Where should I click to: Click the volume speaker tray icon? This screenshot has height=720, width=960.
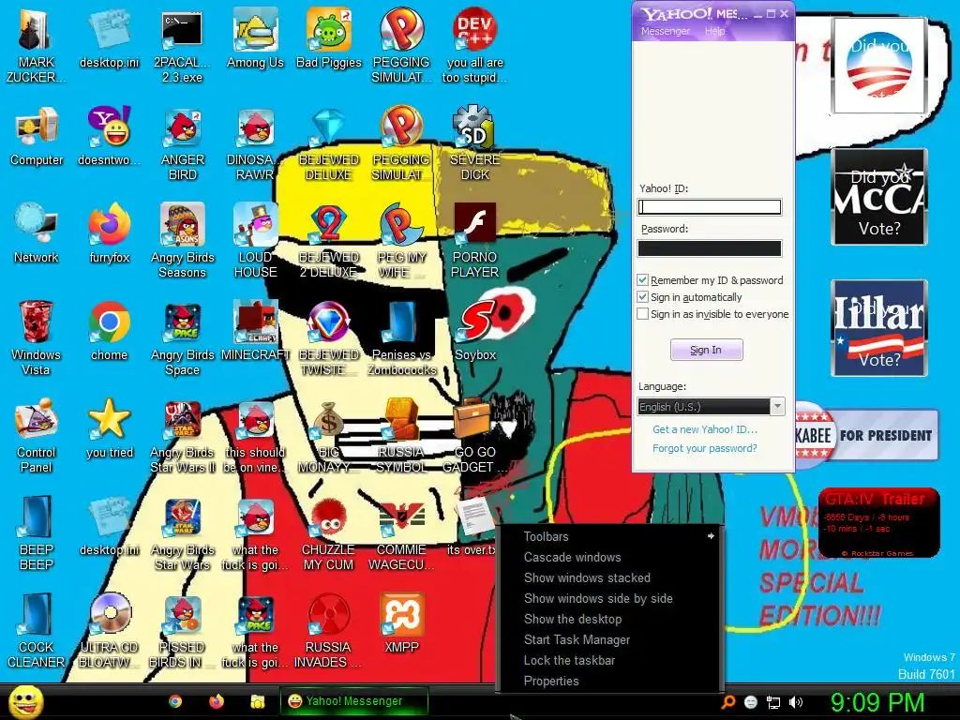pyautogui.click(x=796, y=702)
